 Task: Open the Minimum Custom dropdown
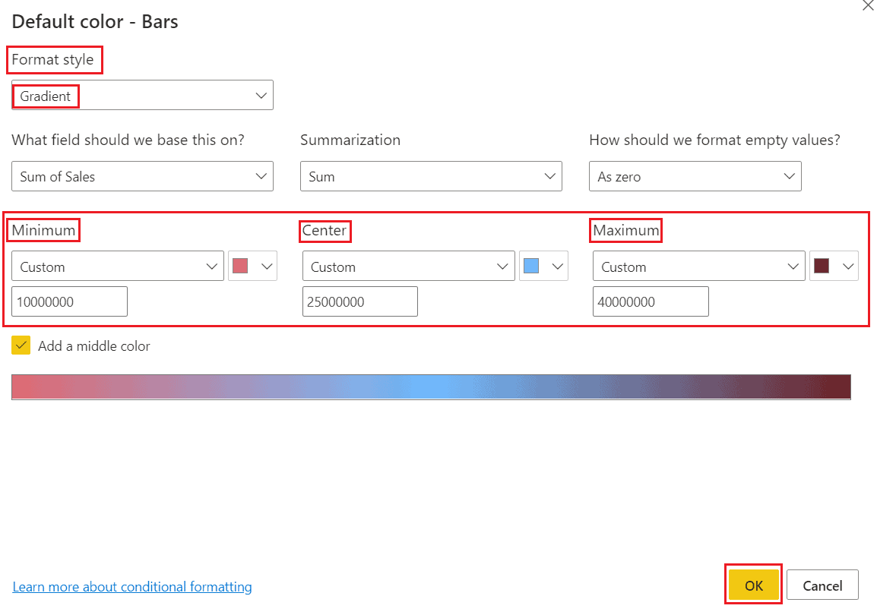click(117, 266)
